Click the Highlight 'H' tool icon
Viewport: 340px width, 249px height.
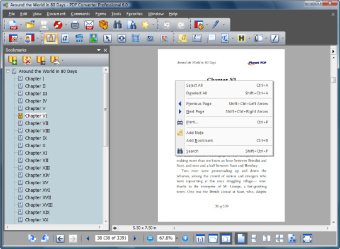(241, 38)
